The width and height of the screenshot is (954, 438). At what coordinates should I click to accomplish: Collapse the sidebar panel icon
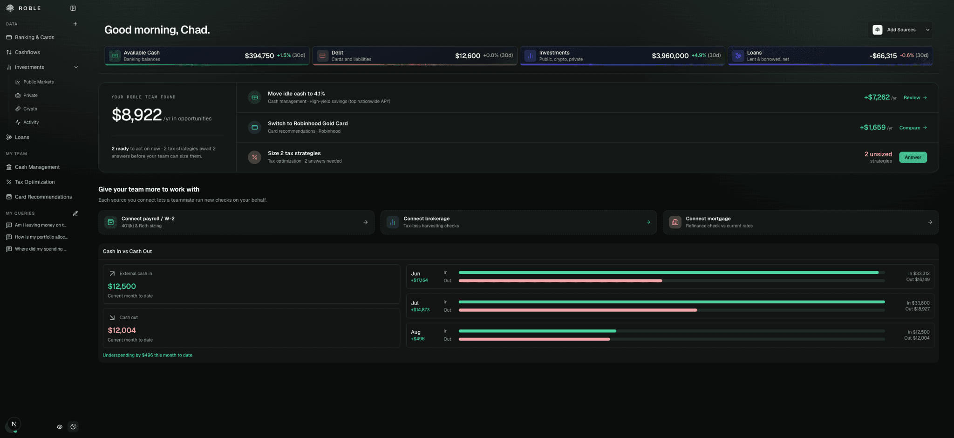(x=73, y=8)
